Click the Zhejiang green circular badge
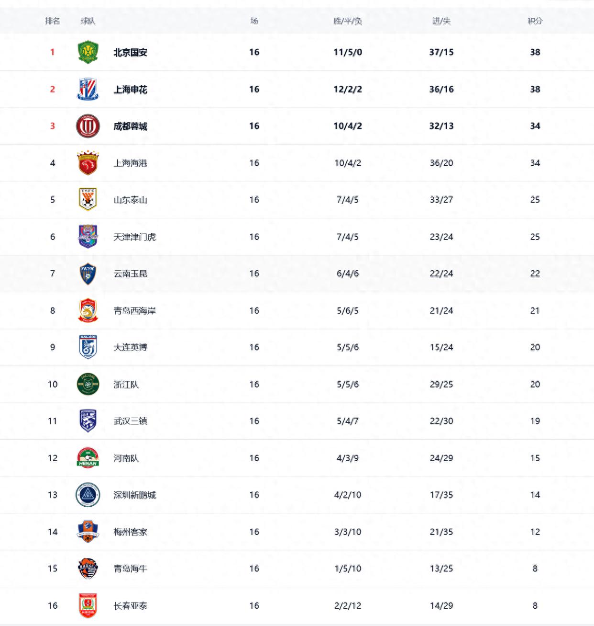This screenshot has width=594, height=626. click(88, 384)
